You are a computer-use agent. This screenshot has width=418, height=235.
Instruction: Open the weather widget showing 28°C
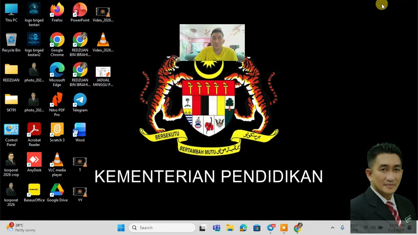21,227
